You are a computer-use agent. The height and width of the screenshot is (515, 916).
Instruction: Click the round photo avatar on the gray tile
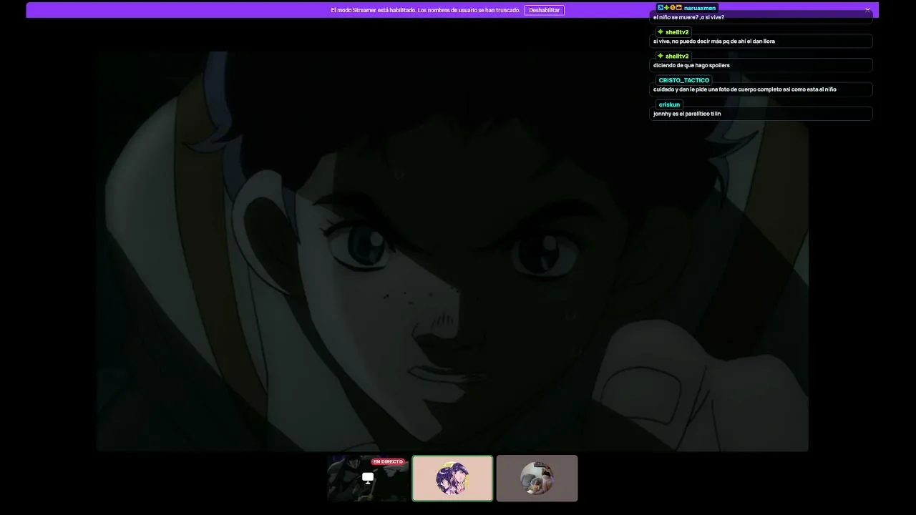pos(537,479)
